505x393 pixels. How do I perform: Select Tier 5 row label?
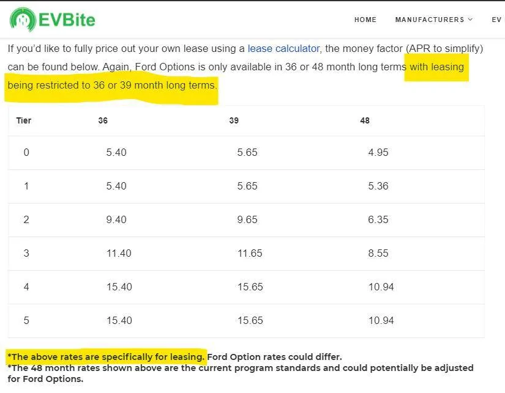(x=26, y=320)
